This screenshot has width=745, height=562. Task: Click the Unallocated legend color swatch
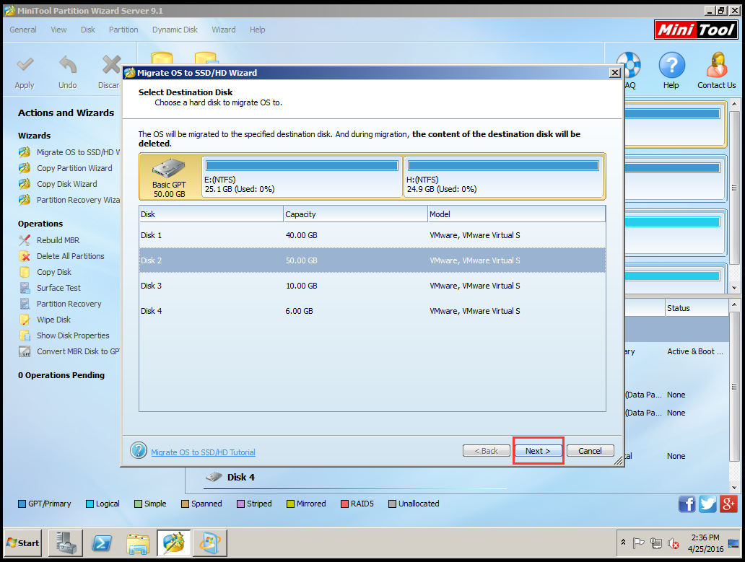(392, 504)
